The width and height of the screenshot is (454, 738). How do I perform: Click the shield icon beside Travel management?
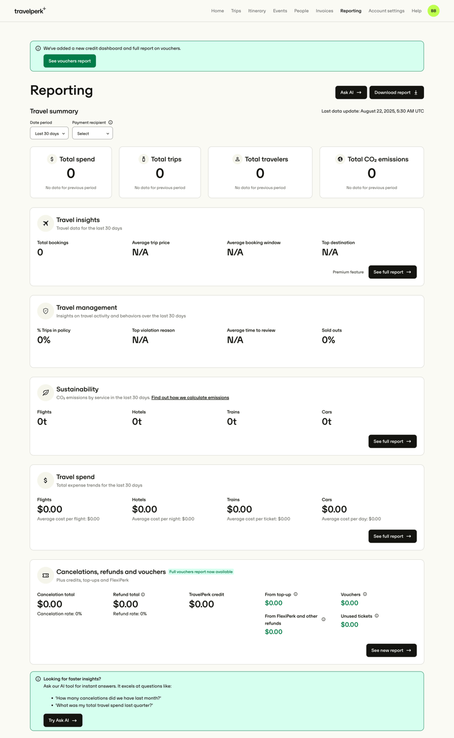[45, 311]
